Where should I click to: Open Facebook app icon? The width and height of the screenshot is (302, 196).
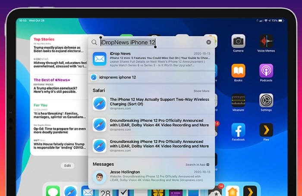(238, 130)
